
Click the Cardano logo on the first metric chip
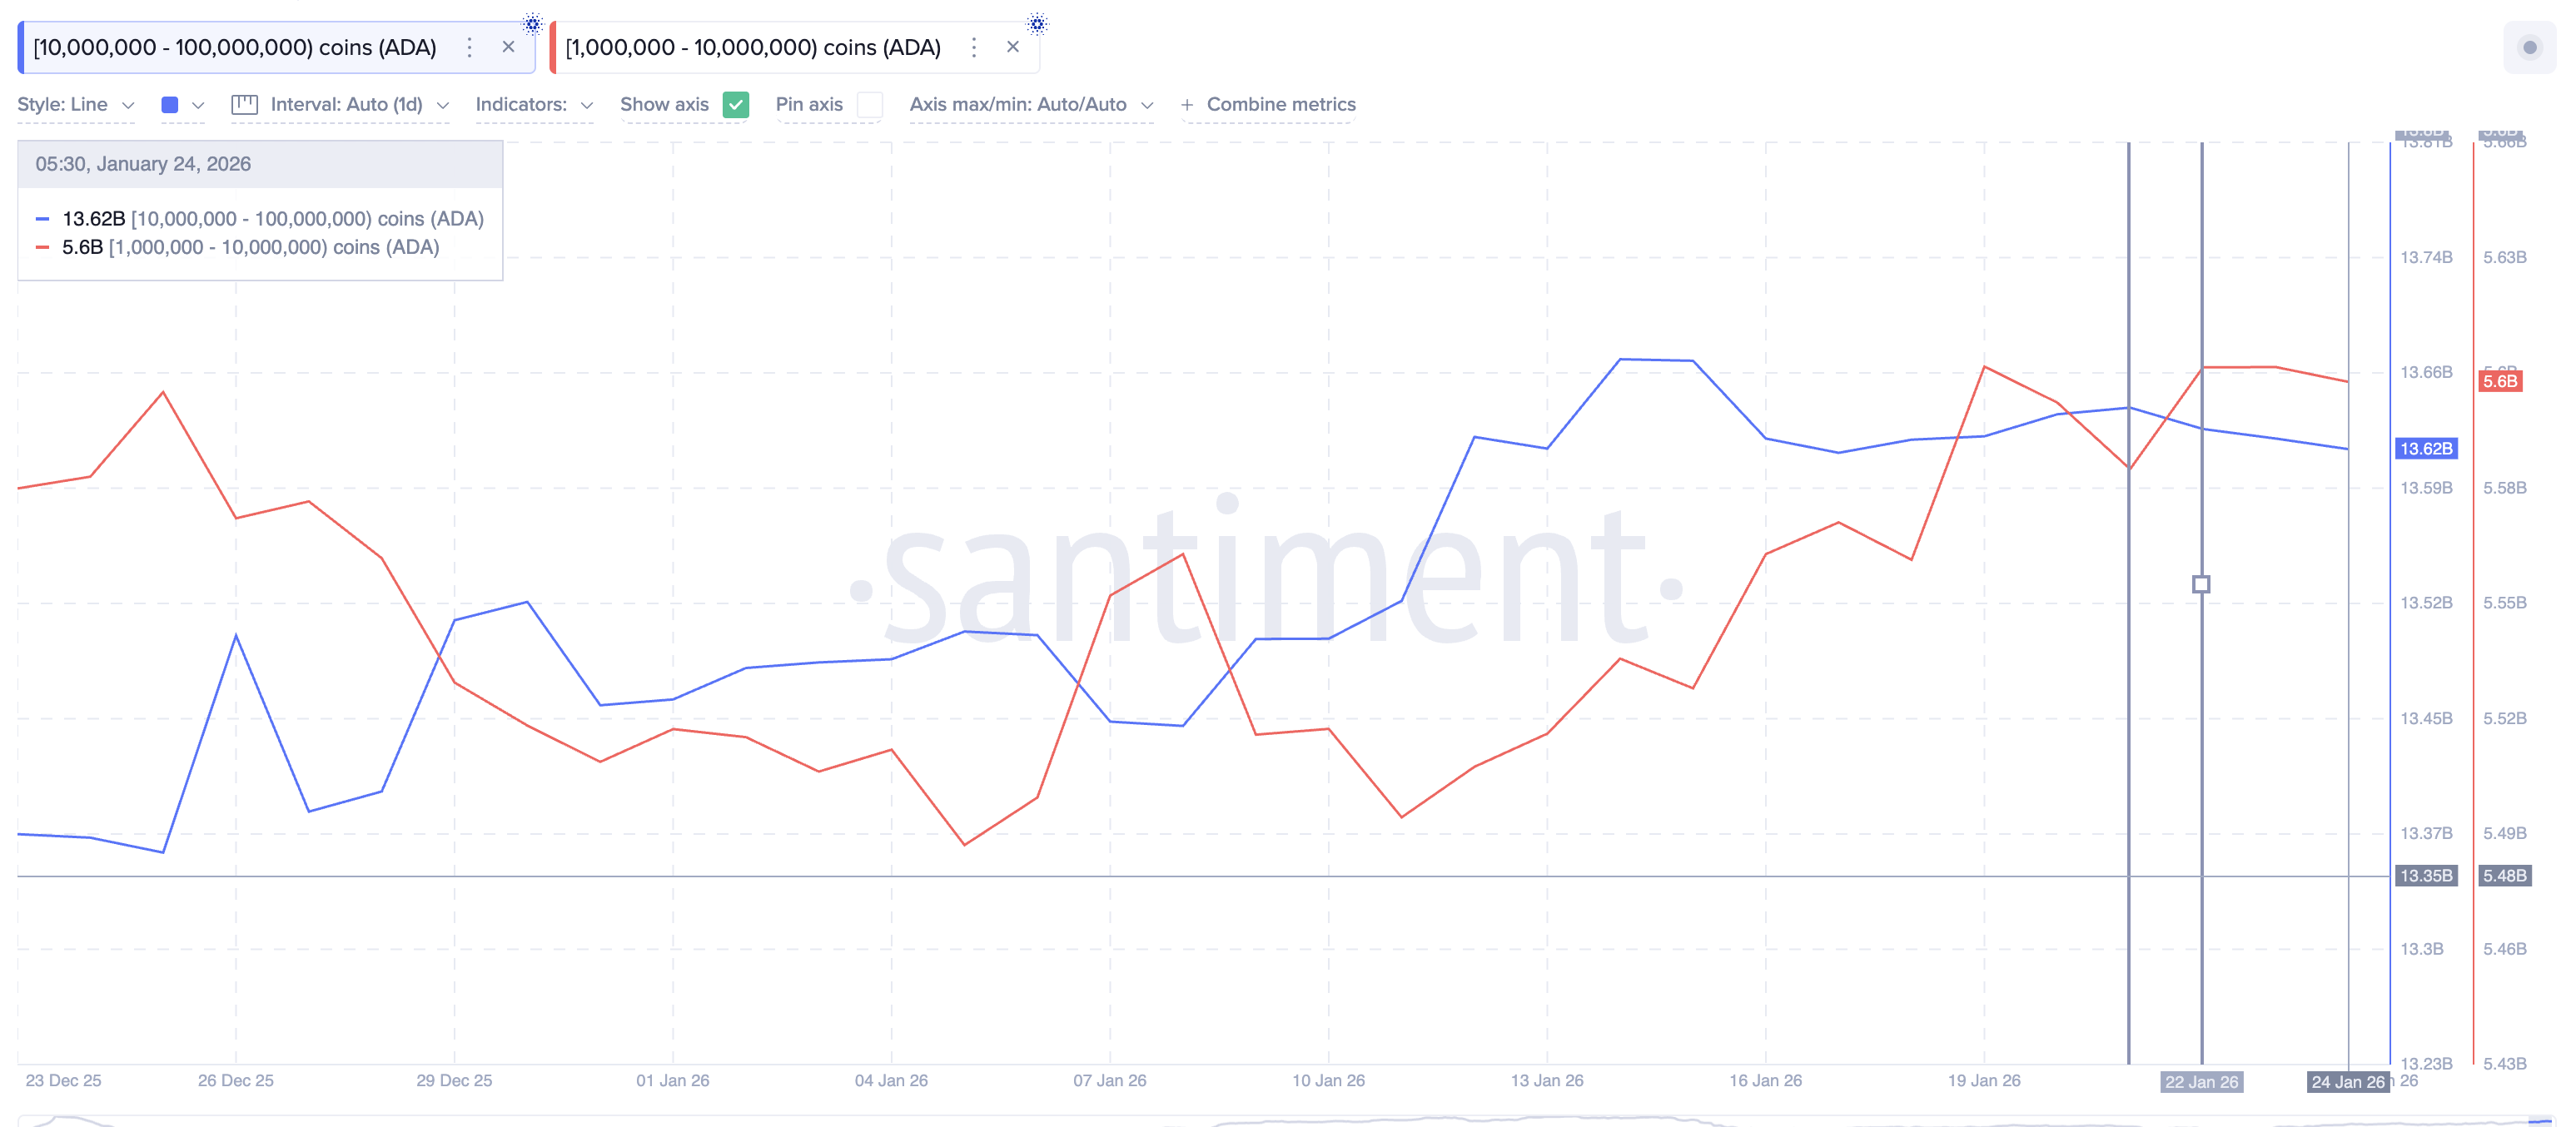click(533, 23)
